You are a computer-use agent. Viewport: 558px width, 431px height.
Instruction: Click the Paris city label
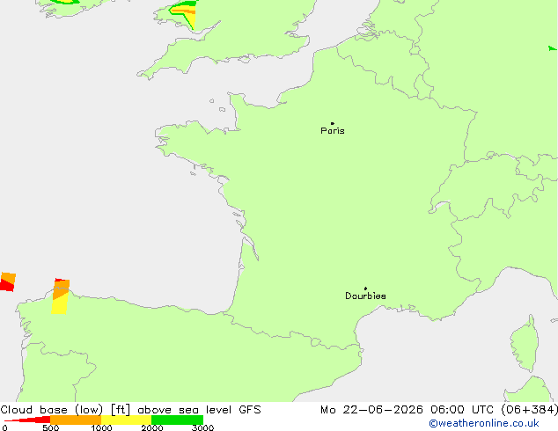point(333,131)
